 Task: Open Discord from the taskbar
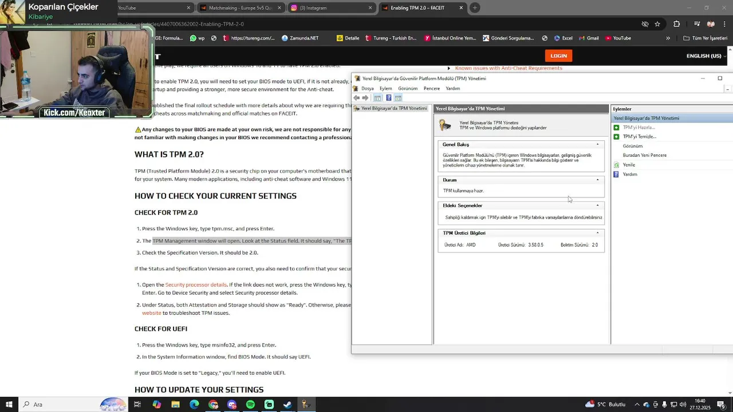(x=232, y=405)
